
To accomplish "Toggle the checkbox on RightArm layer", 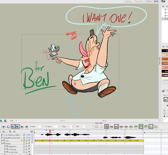I will pyautogui.click(x=24, y=146).
